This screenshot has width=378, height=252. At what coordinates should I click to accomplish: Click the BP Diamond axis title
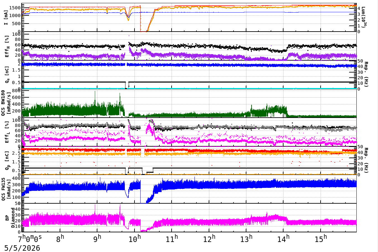click(x=10, y=218)
